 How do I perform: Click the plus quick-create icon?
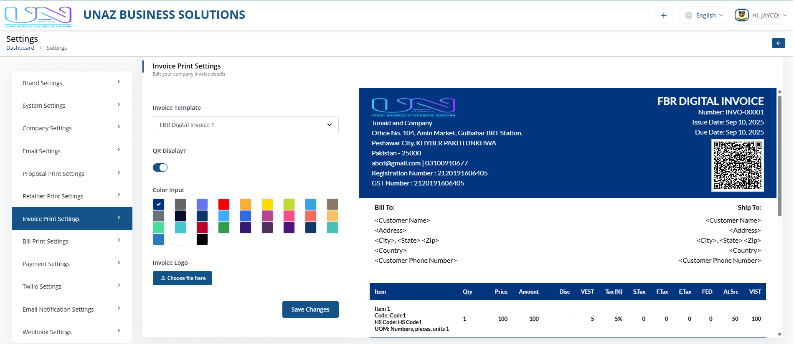click(x=663, y=15)
